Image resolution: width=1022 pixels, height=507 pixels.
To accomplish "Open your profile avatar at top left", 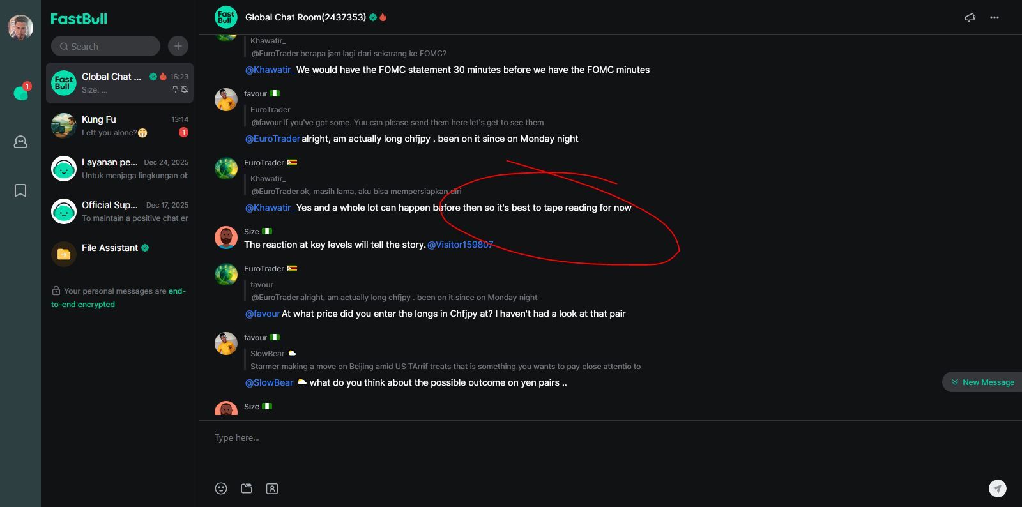I will [x=20, y=27].
